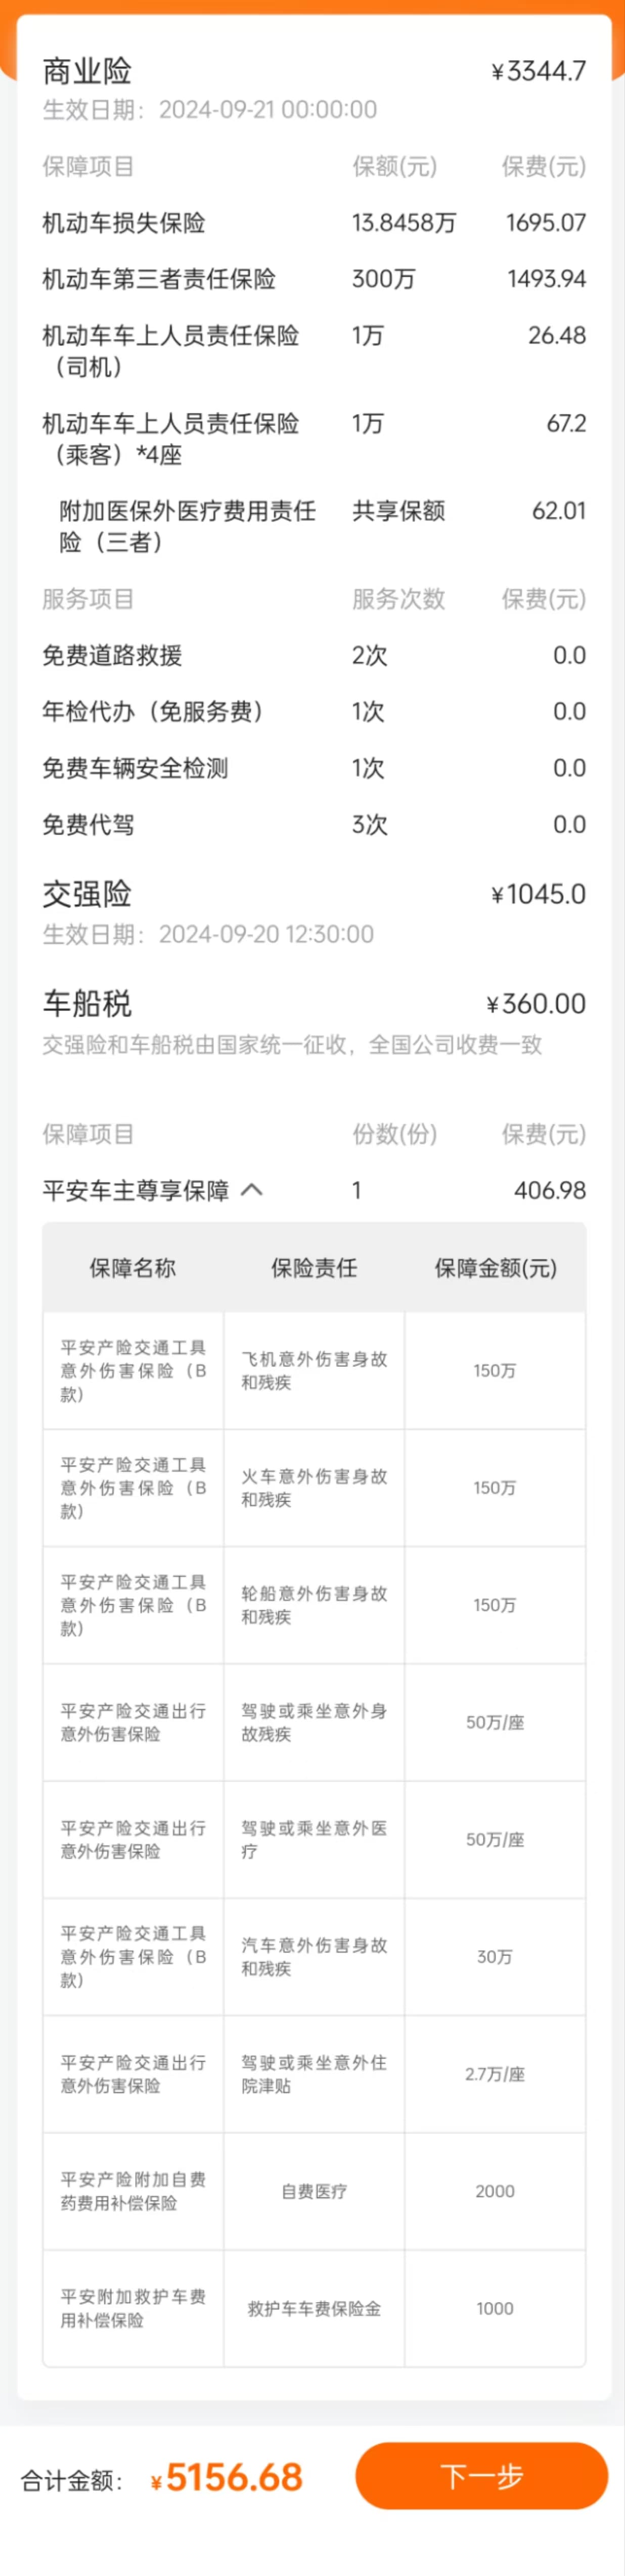Select the 机动车损失保险 row
The image size is (625, 2576).
[x=314, y=223]
